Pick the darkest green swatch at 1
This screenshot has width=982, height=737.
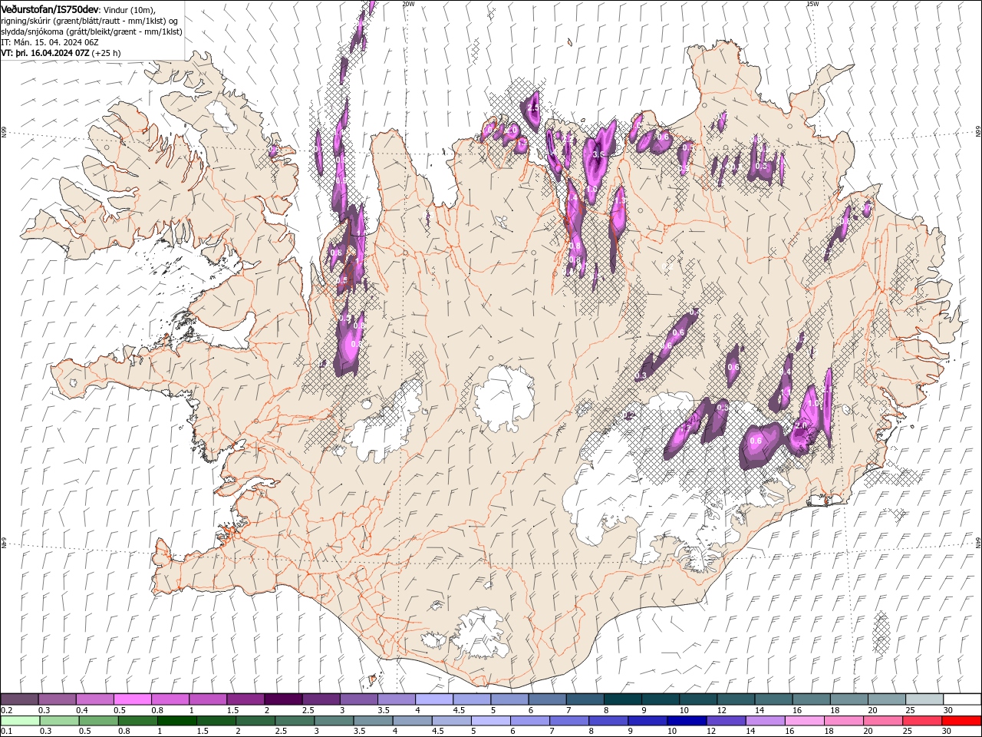click(x=176, y=721)
